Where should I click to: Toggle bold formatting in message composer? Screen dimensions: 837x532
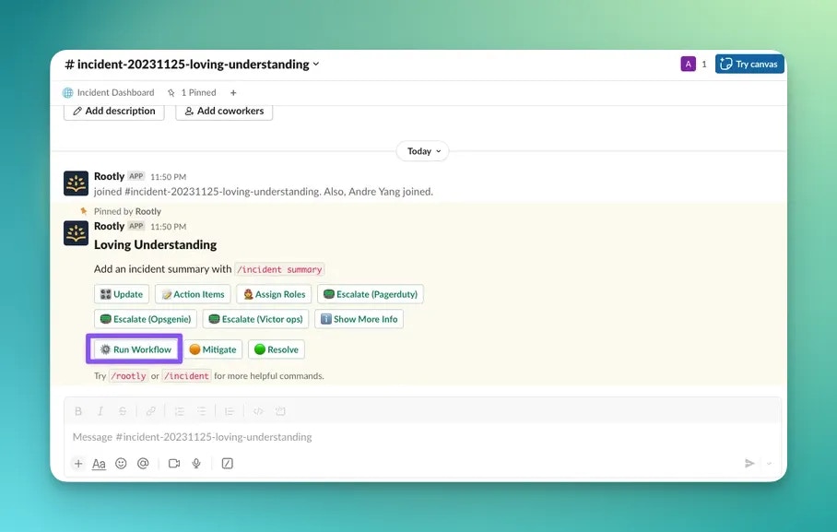point(78,410)
